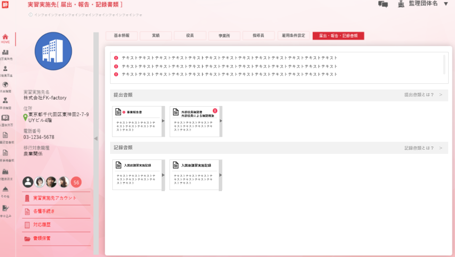Open その他 bell icon in sidebar
The image size is (455, 257).
tap(5, 189)
